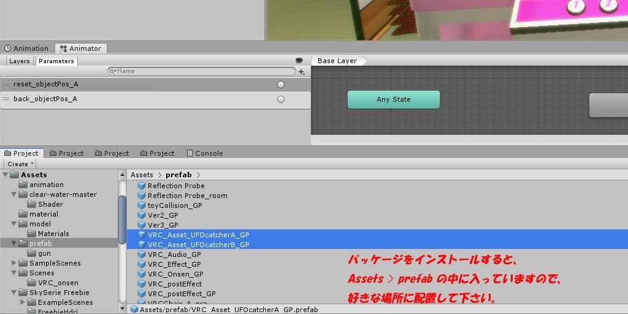
Task: Trigger the back_objectPos_A parameter radio
Action: click(x=281, y=99)
